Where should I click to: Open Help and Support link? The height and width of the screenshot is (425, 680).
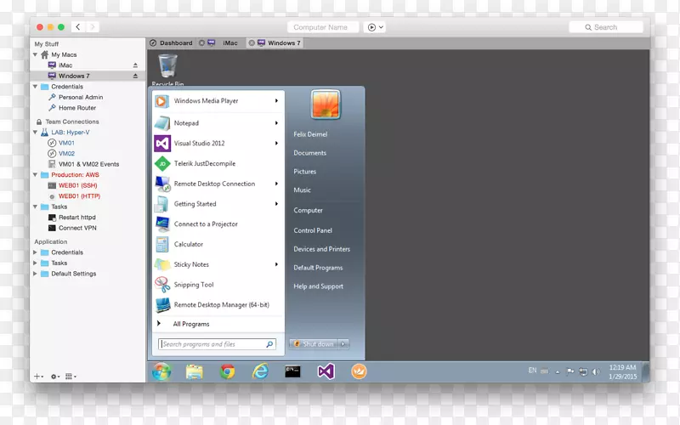click(x=318, y=286)
